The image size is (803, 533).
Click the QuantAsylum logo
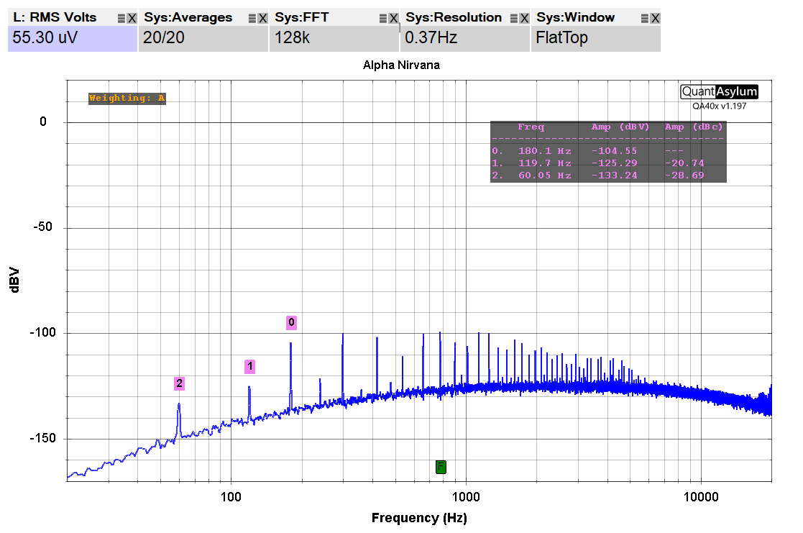point(719,92)
